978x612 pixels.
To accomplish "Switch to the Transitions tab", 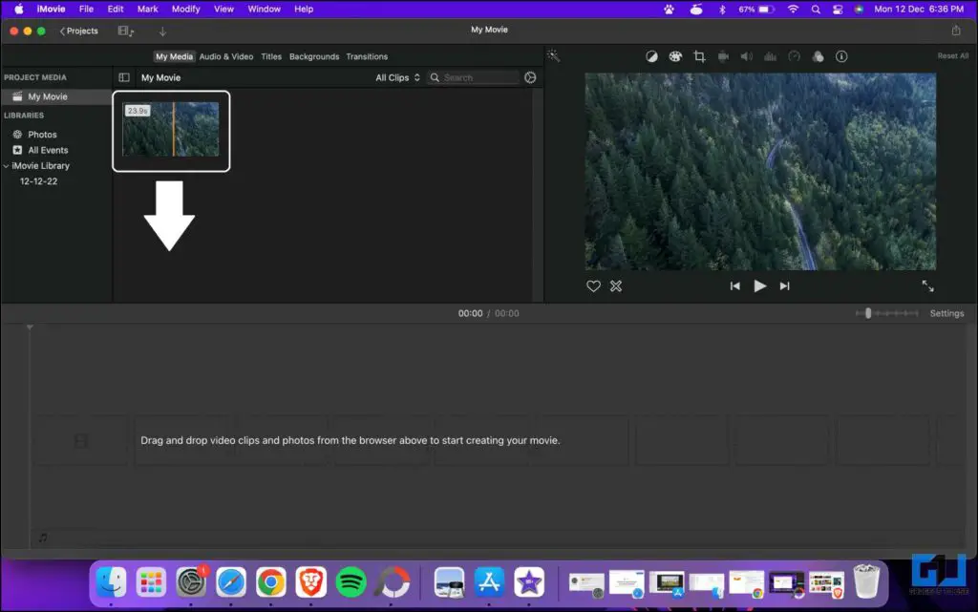I will [367, 56].
